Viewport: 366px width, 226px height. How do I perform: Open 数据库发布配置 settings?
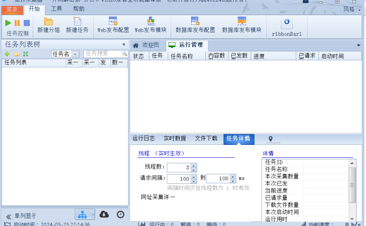coord(195,25)
